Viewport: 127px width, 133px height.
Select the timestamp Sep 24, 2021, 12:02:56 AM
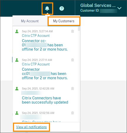[x=38, y=113]
